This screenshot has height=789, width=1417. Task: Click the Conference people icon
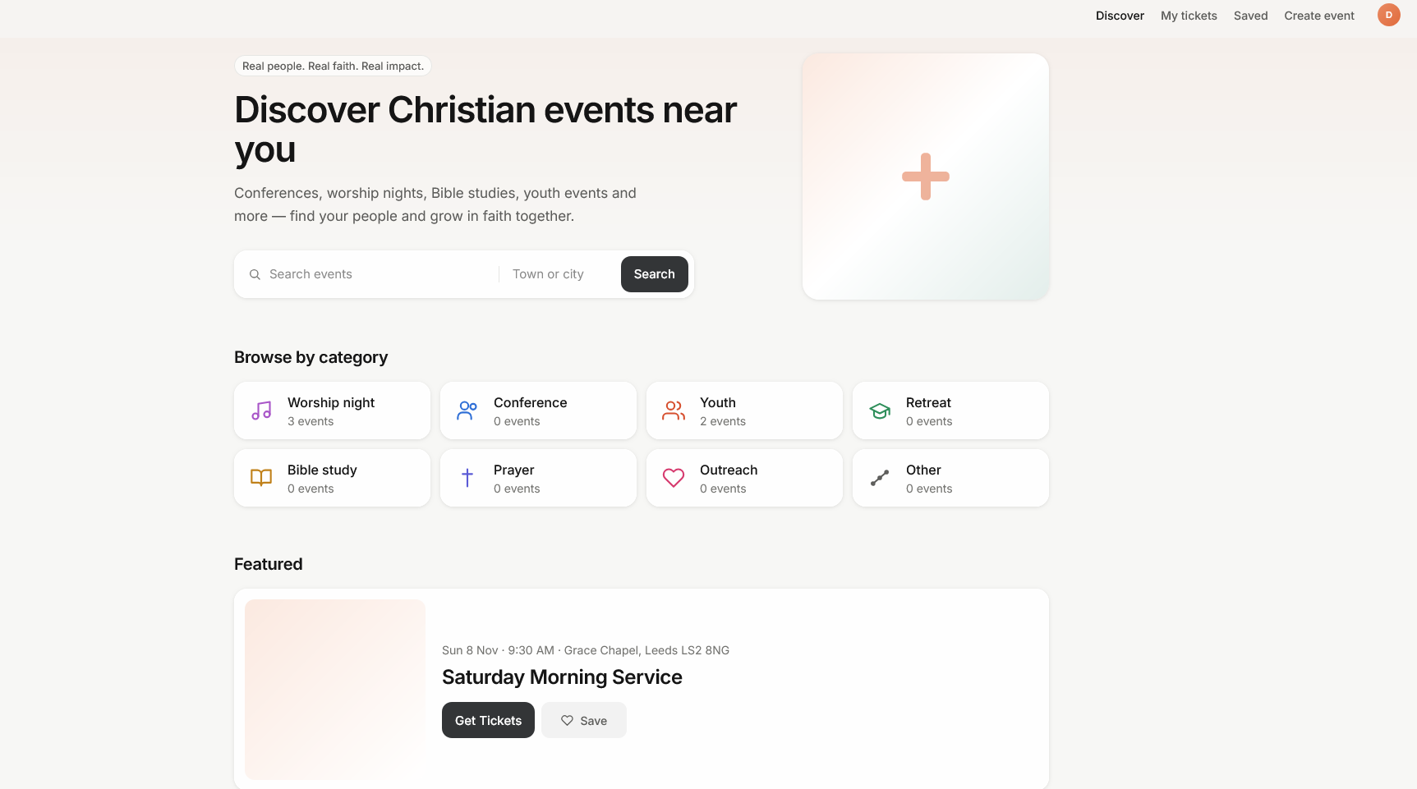coord(467,411)
